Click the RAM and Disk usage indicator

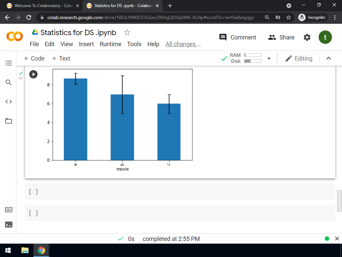click(x=245, y=58)
